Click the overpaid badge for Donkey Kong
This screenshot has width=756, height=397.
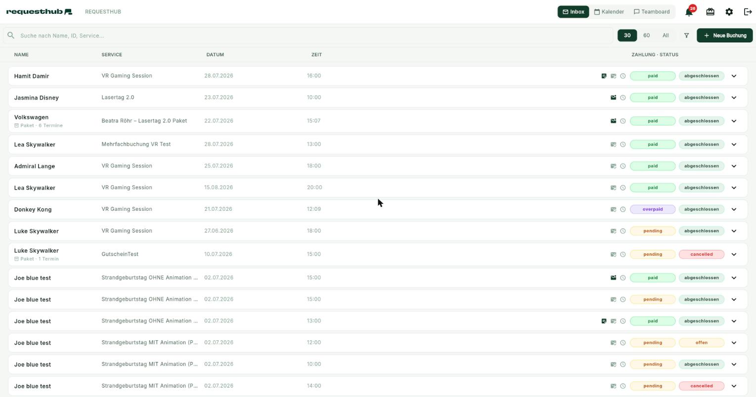coord(653,209)
